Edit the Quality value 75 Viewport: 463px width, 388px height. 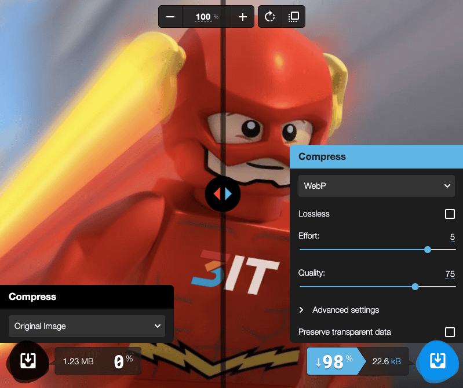[450, 274]
